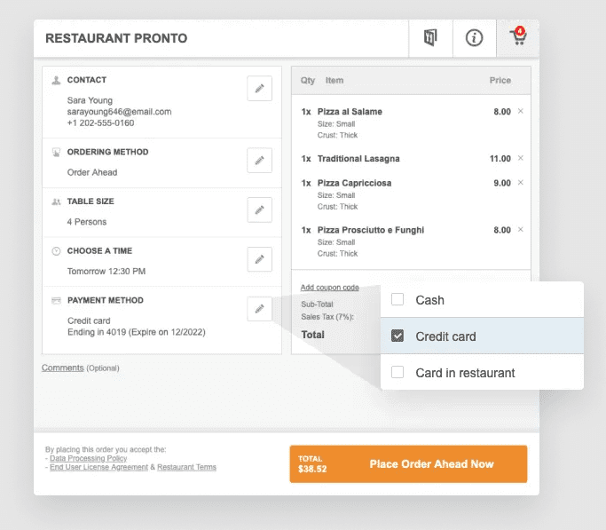The image size is (606, 530).
Task: Open the Comments optional field link
Action: [x=62, y=368]
